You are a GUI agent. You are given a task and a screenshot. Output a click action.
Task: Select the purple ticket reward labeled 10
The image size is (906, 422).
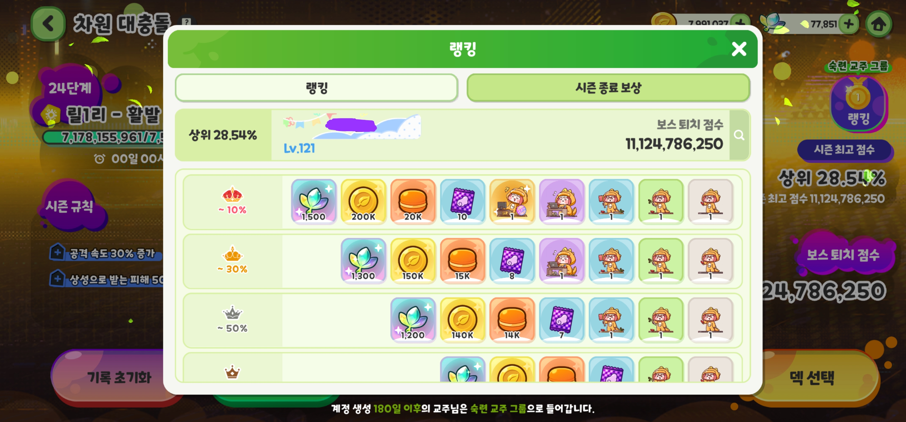pos(462,201)
